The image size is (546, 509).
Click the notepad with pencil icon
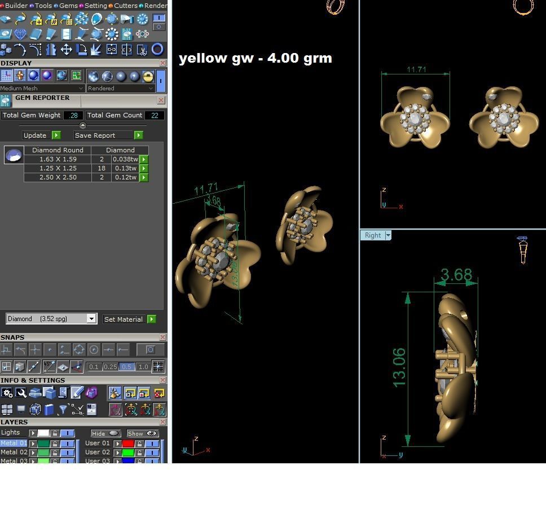(x=77, y=393)
